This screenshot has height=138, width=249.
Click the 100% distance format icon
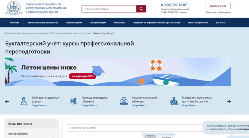coord(24,101)
